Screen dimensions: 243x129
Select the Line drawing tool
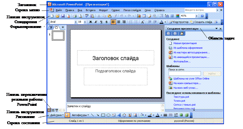coord(92,115)
